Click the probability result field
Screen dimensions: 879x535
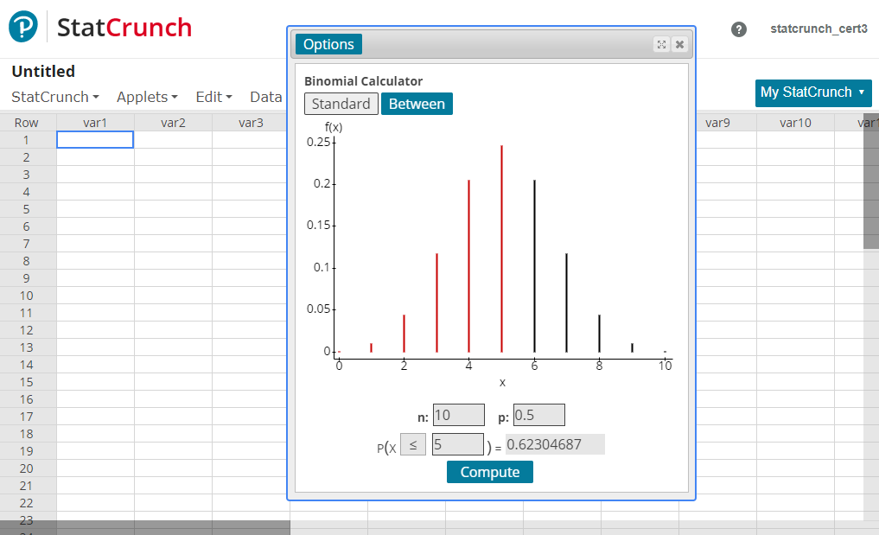(x=555, y=445)
